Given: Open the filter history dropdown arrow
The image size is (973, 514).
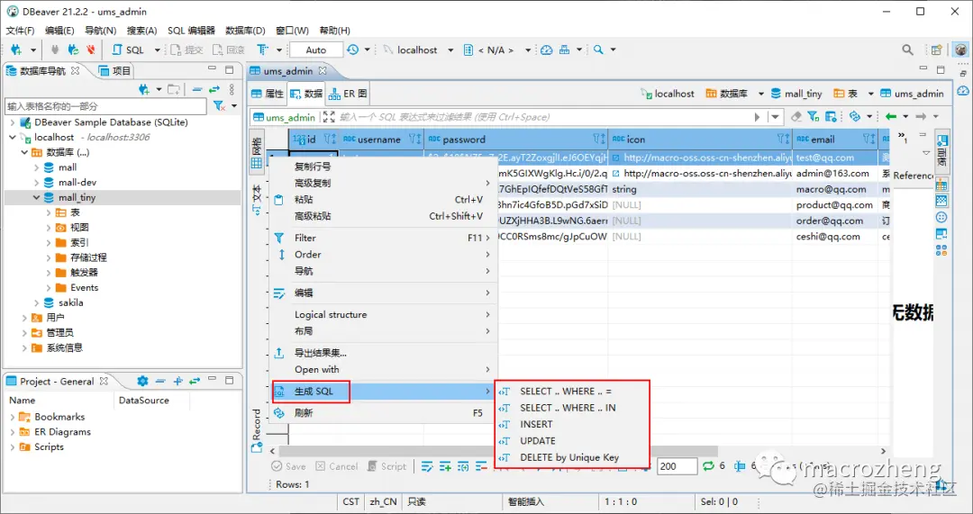Looking at the screenshot, I should pos(775,116).
